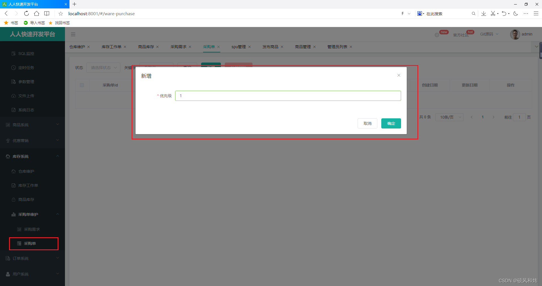Screen dimensions: 542x286
Task: Open the settings gear icon
Action: point(437,35)
